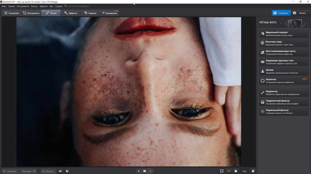Image resolution: width=311 pixels, height=174 pixels.
Task: Open the Идеальный портрет auto retouch tool
Action: 284,34
